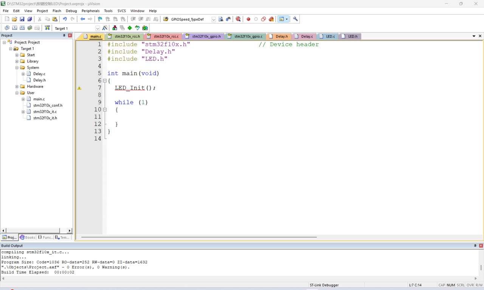The width and height of the screenshot is (484, 290).
Task: Save all files
Action: tap(29, 19)
